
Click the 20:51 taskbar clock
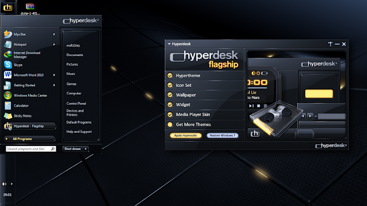(7, 195)
